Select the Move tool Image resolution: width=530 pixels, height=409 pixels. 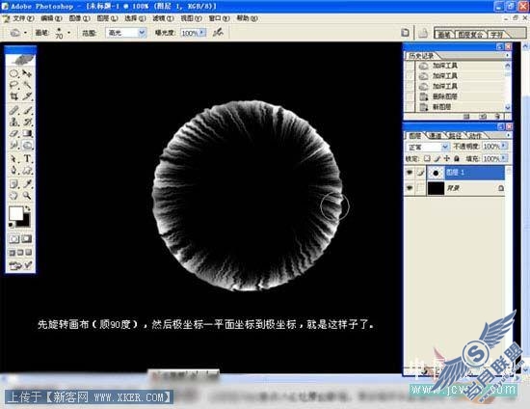tap(27, 73)
